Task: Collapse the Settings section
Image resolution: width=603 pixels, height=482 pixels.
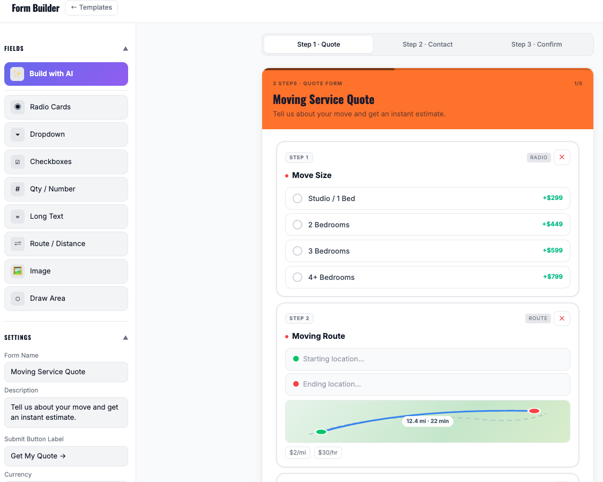Action: tap(125, 337)
